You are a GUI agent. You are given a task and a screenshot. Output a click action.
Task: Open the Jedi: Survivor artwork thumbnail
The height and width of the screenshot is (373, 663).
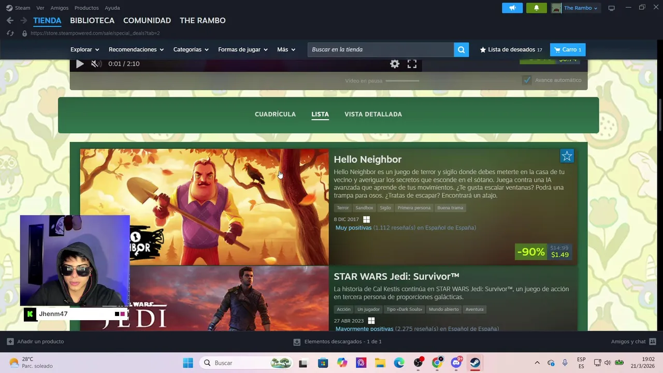[x=204, y=298]
